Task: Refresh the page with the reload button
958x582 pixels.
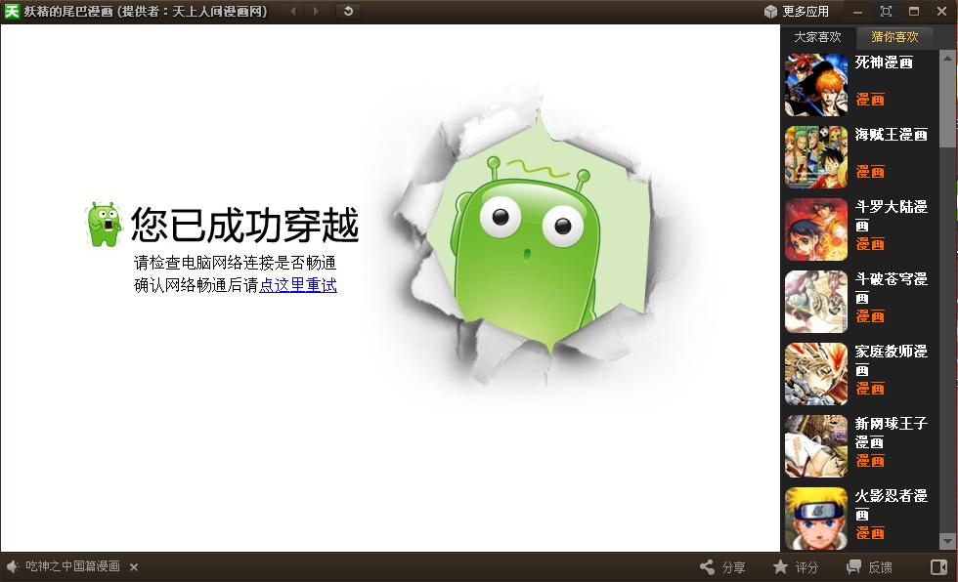Action: (x=348, y=11)
